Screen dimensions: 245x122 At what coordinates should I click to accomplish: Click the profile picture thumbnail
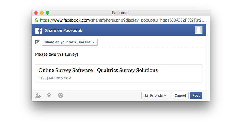coord(198,30)
